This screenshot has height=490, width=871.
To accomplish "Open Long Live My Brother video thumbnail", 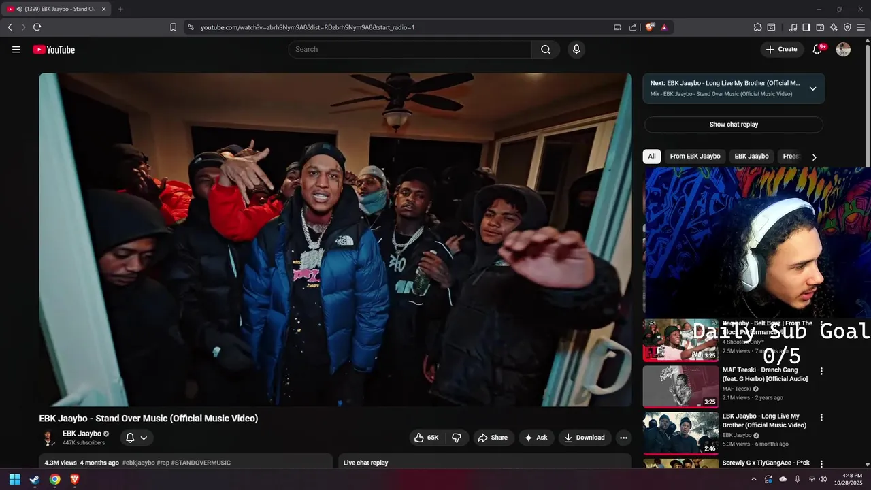I will (x=680, y=433).
